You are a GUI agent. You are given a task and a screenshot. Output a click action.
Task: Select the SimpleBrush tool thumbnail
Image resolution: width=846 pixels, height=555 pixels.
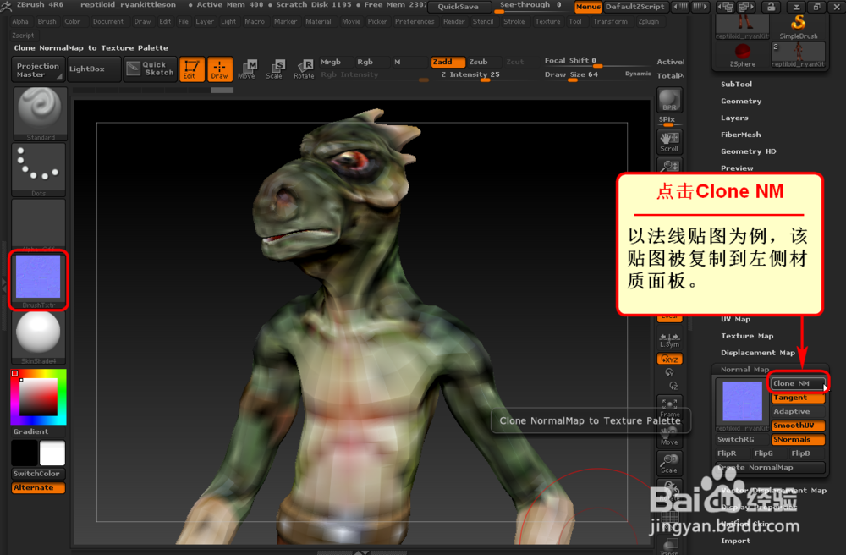798,26
